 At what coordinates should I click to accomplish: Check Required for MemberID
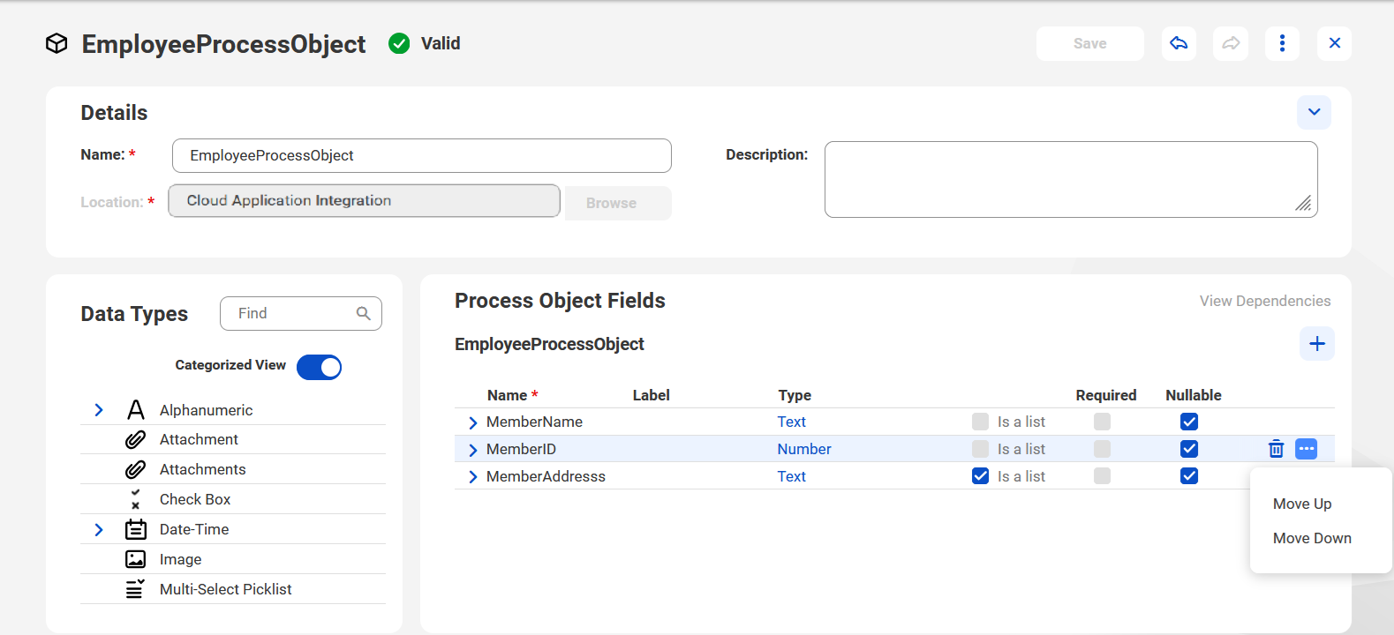click(x=1102, y=449)
